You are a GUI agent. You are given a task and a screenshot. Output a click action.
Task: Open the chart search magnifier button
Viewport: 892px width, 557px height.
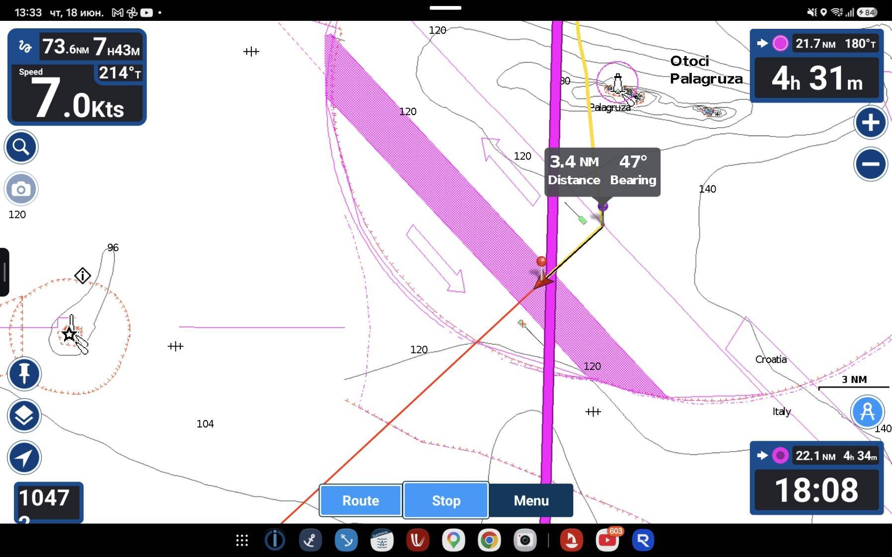[x=21, y=147]
